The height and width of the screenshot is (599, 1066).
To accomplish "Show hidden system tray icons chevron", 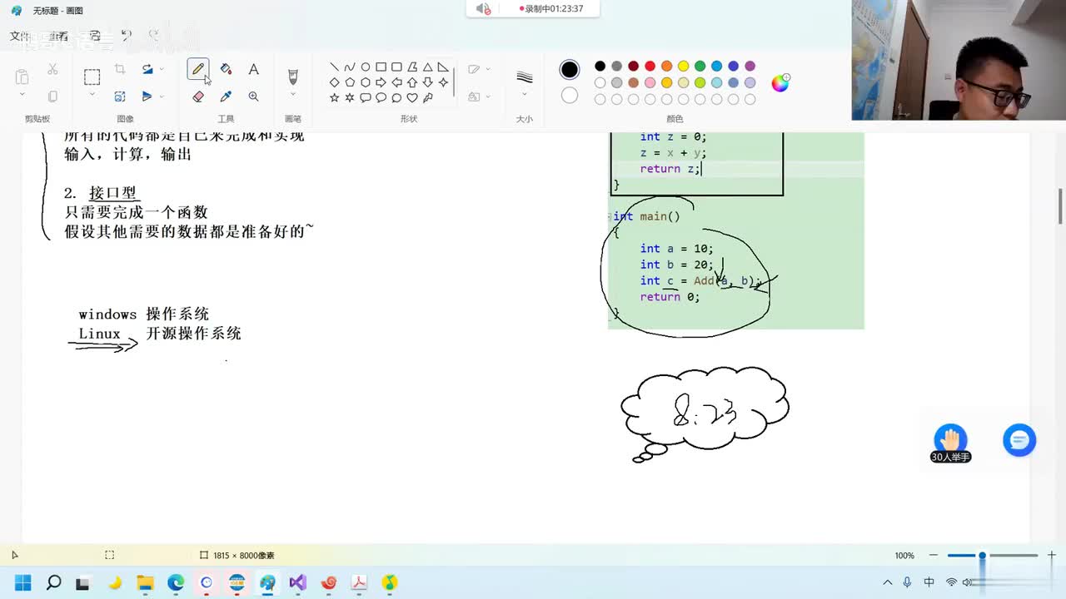I will pyautogui.click(x=888, y=582).
